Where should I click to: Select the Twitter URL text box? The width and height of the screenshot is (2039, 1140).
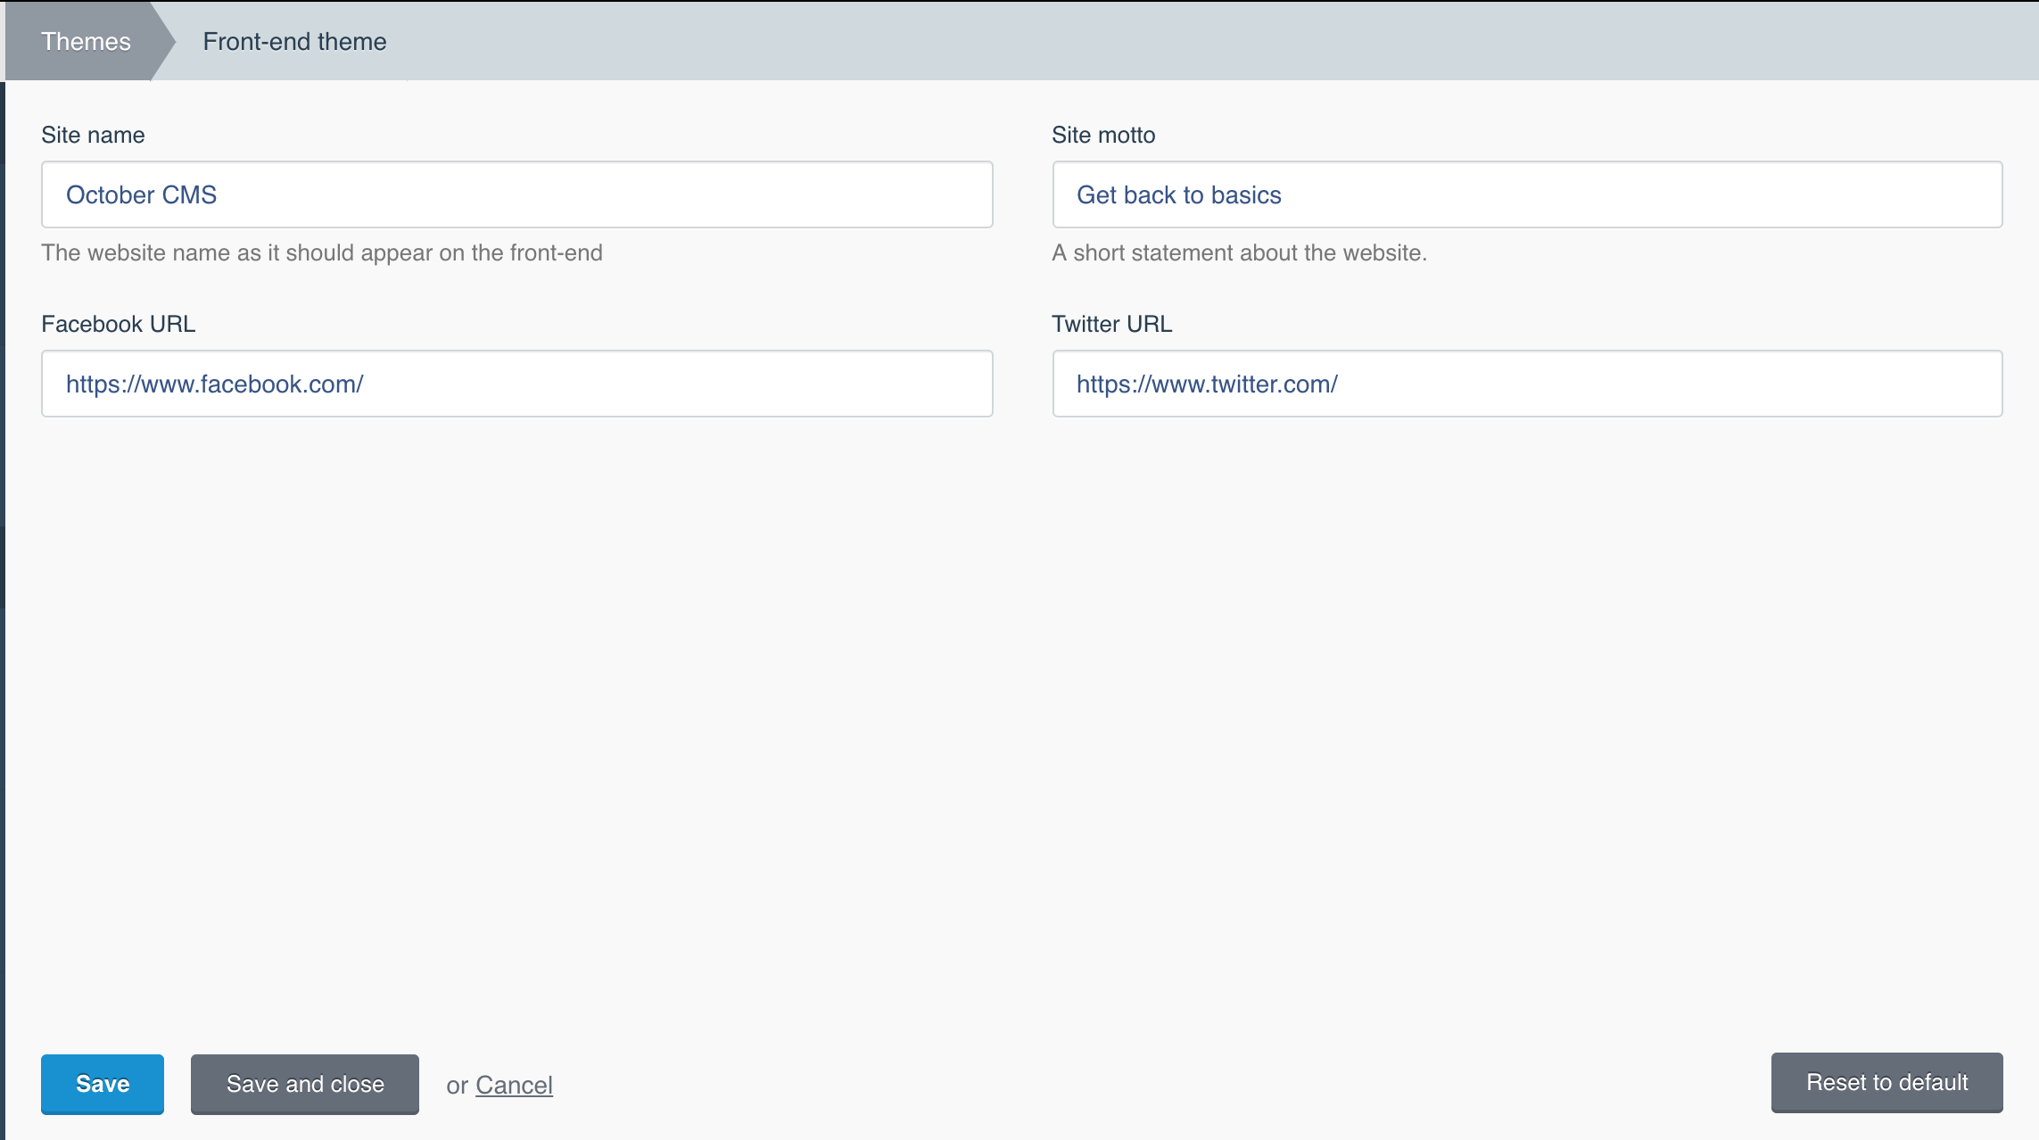click(x=1527, y=384)
